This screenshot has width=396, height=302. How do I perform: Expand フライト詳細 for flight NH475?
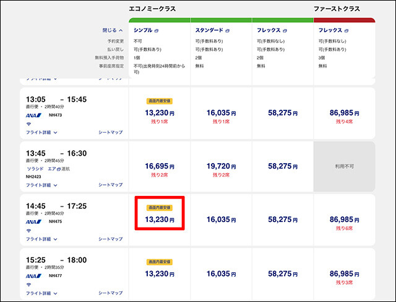41,239
